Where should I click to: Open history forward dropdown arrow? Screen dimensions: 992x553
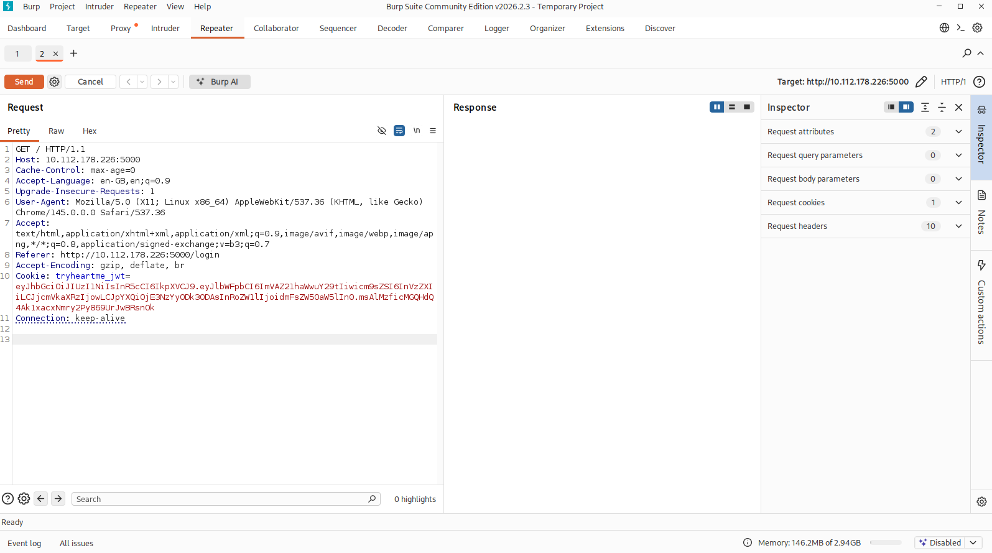coord(174,81)
